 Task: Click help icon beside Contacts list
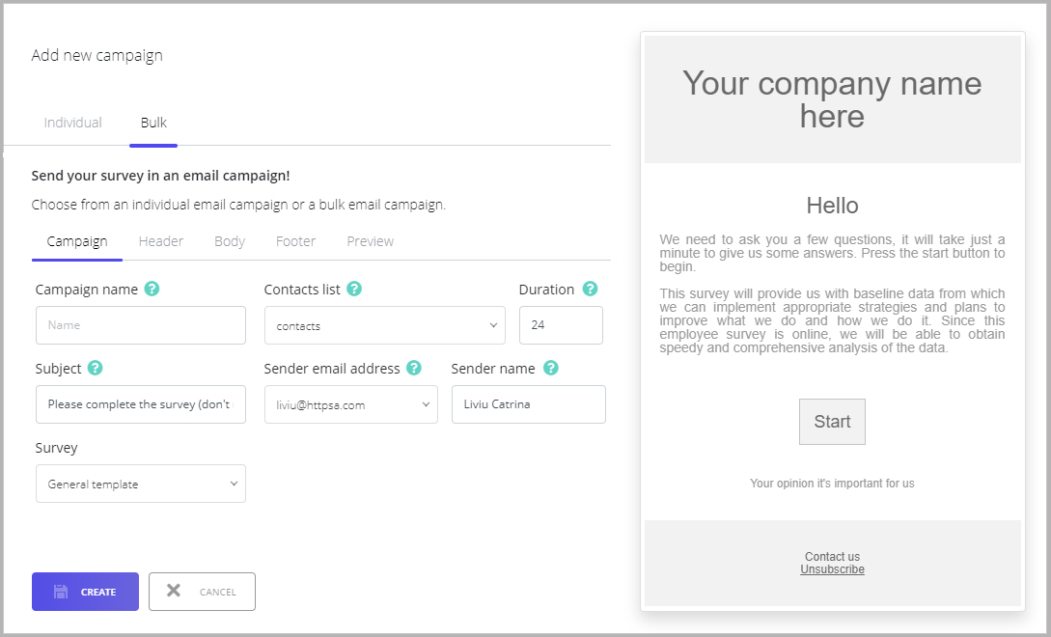pyautogui.click(x=354, y=289)
